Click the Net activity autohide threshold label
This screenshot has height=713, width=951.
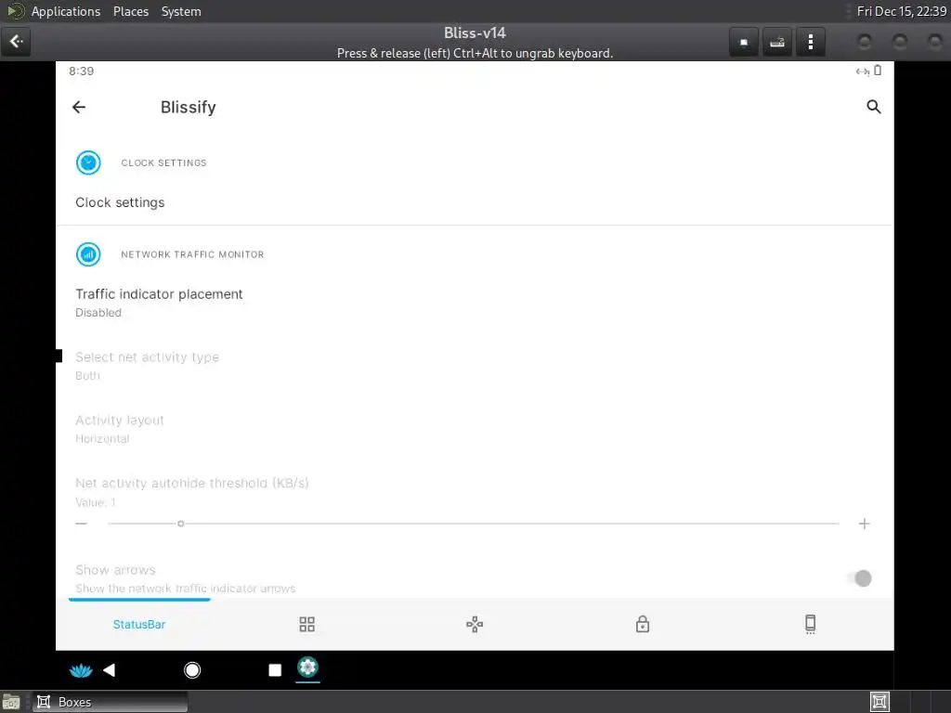point(191,483)
